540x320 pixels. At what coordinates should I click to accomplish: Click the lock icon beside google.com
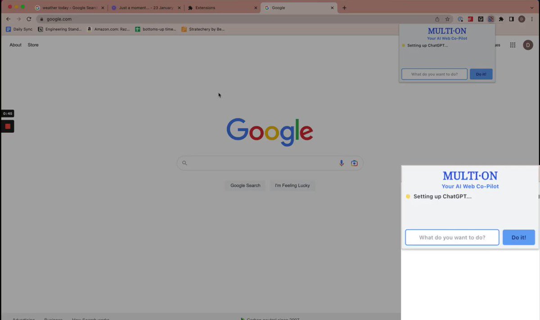41,19
